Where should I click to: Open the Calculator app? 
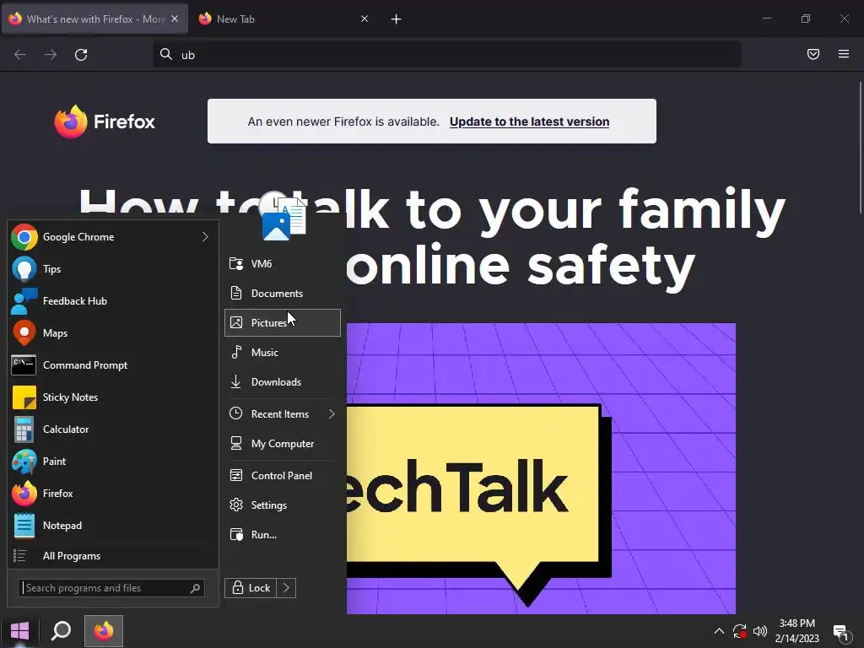click(x=112, y=429)
